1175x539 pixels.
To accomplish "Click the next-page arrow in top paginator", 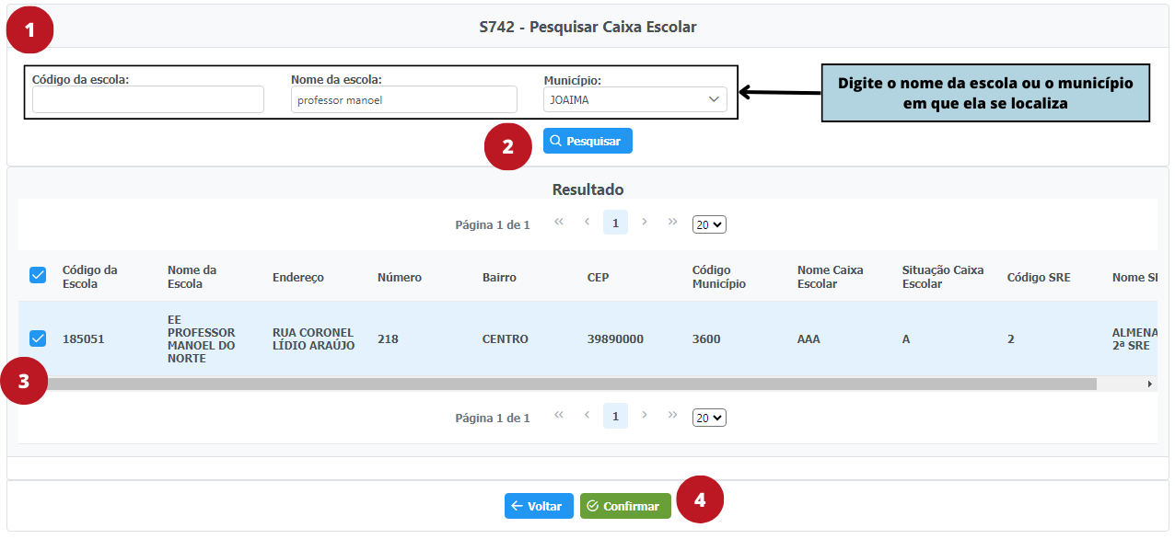I will click(x=645, y=222).
